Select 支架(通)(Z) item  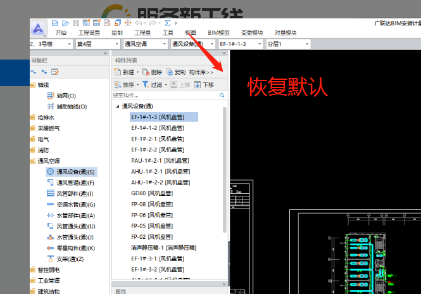click(x=65, y=259)
